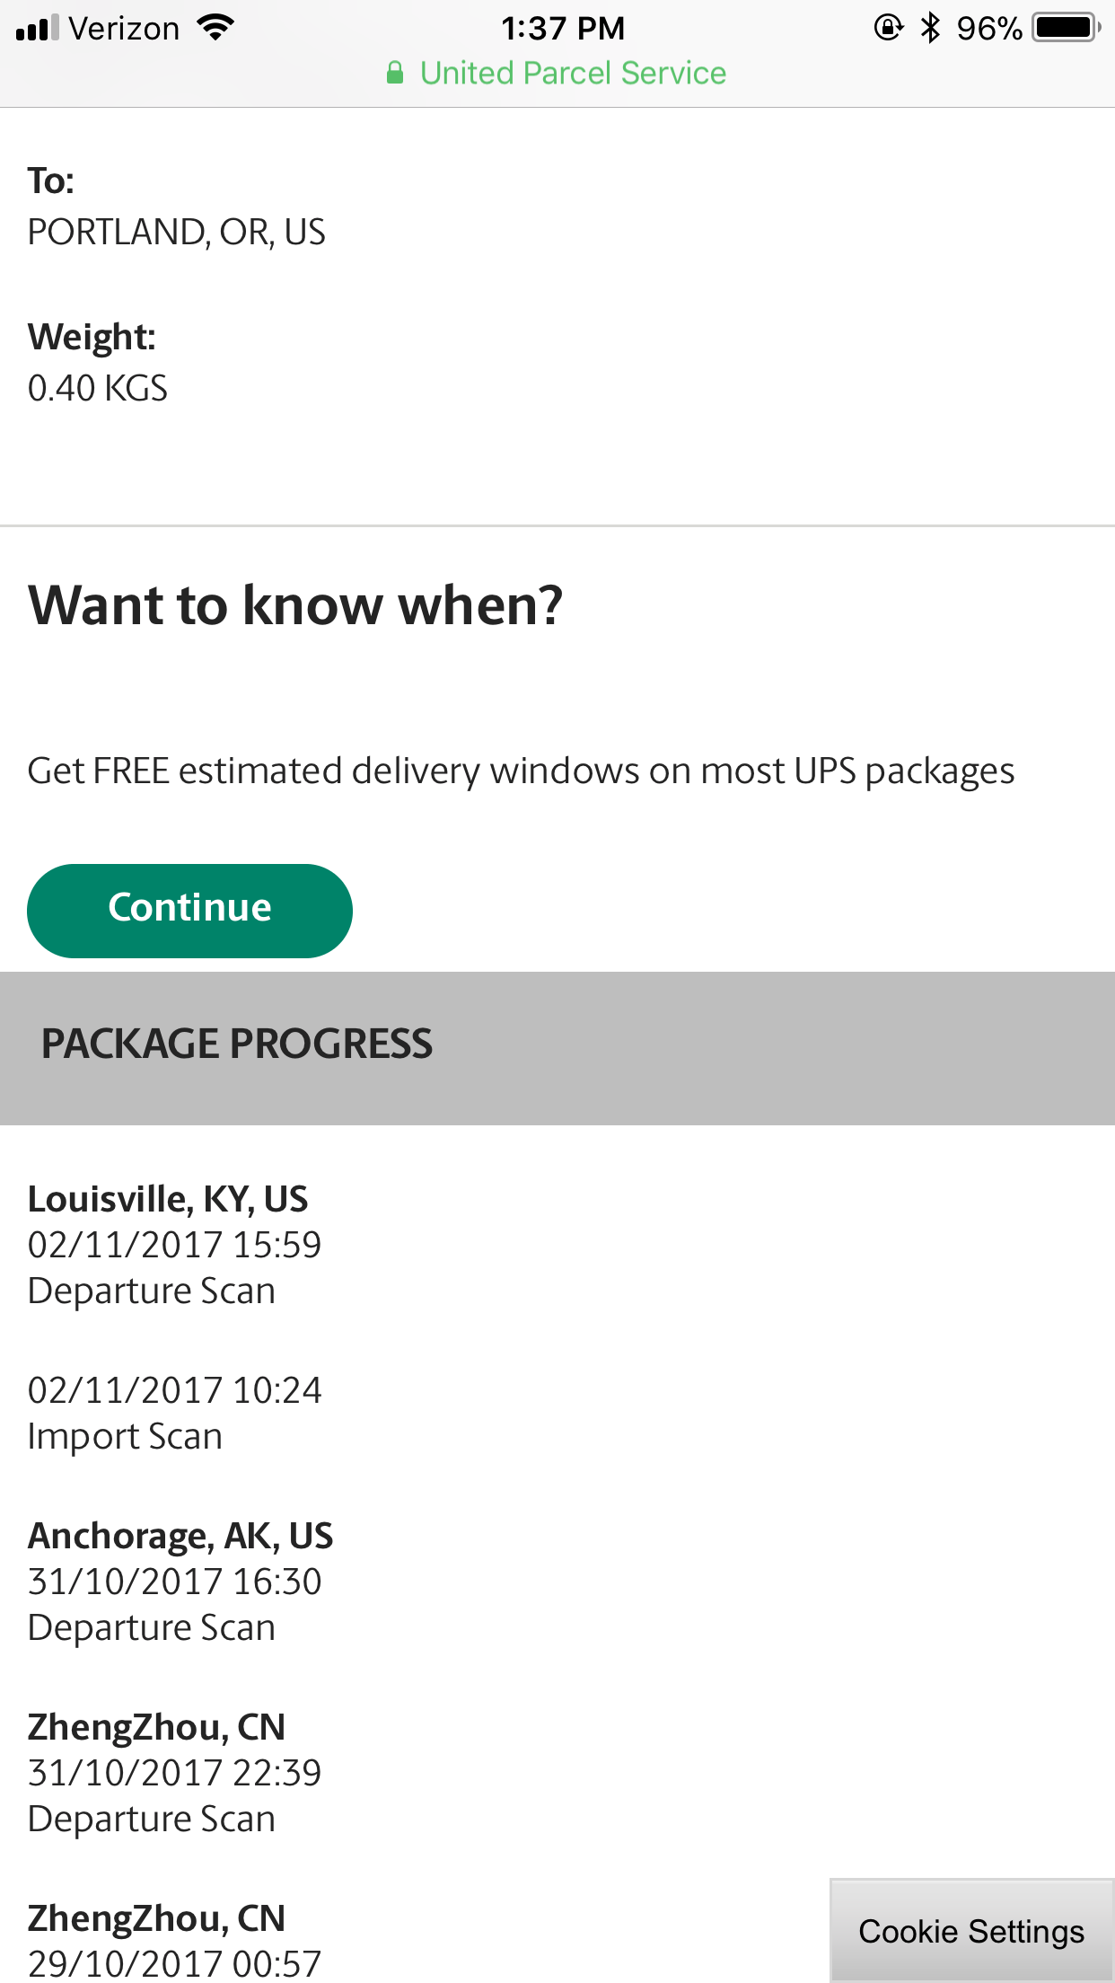The height and width of the screenshot is (1983, 1115).
Task: Tap the 96% battery percentage
Action: (x=988, y=28)
